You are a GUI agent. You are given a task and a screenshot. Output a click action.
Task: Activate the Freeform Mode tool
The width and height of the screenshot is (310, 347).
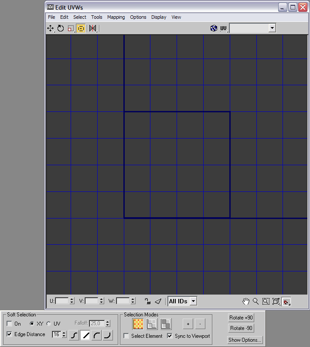point(81,28)
